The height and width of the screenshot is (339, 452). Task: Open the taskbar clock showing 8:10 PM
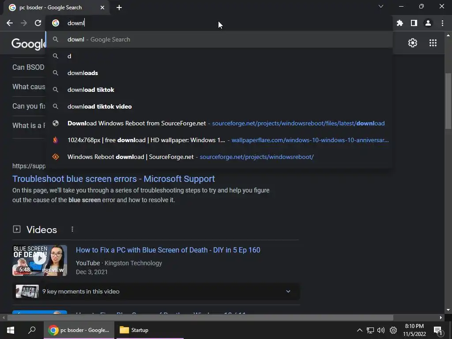(x=414, y=330)
